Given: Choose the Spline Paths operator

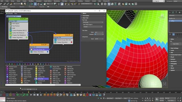Looking at the screenshot, I should click(x=26, y=81).
